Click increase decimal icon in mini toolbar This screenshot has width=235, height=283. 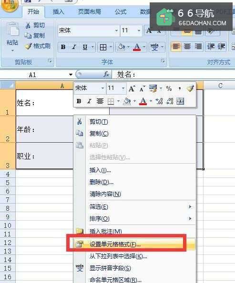coord(159,101)
